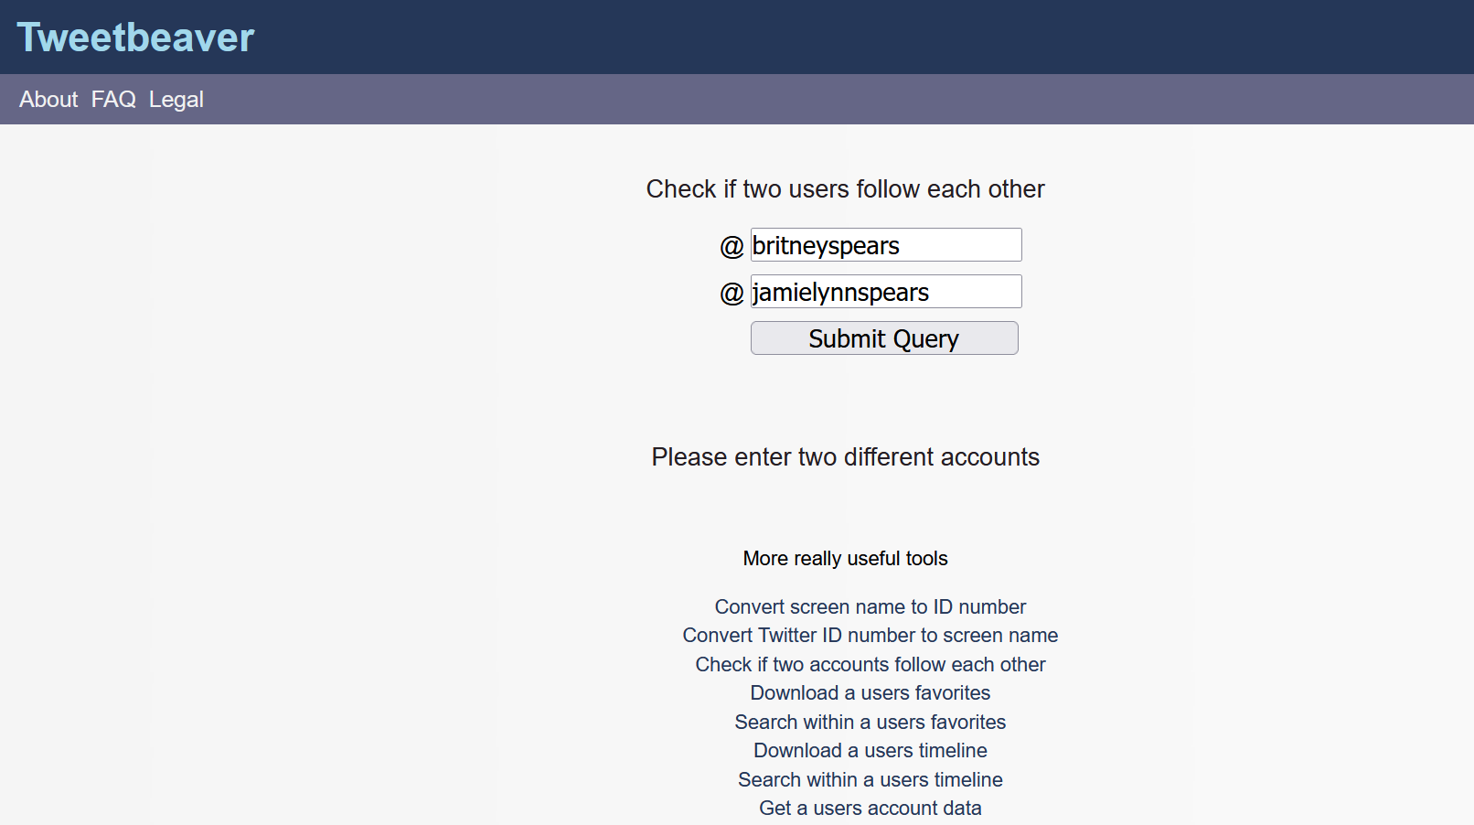Go to Search within a users favorites
1474x825 pixels.
tap(870, 723)
